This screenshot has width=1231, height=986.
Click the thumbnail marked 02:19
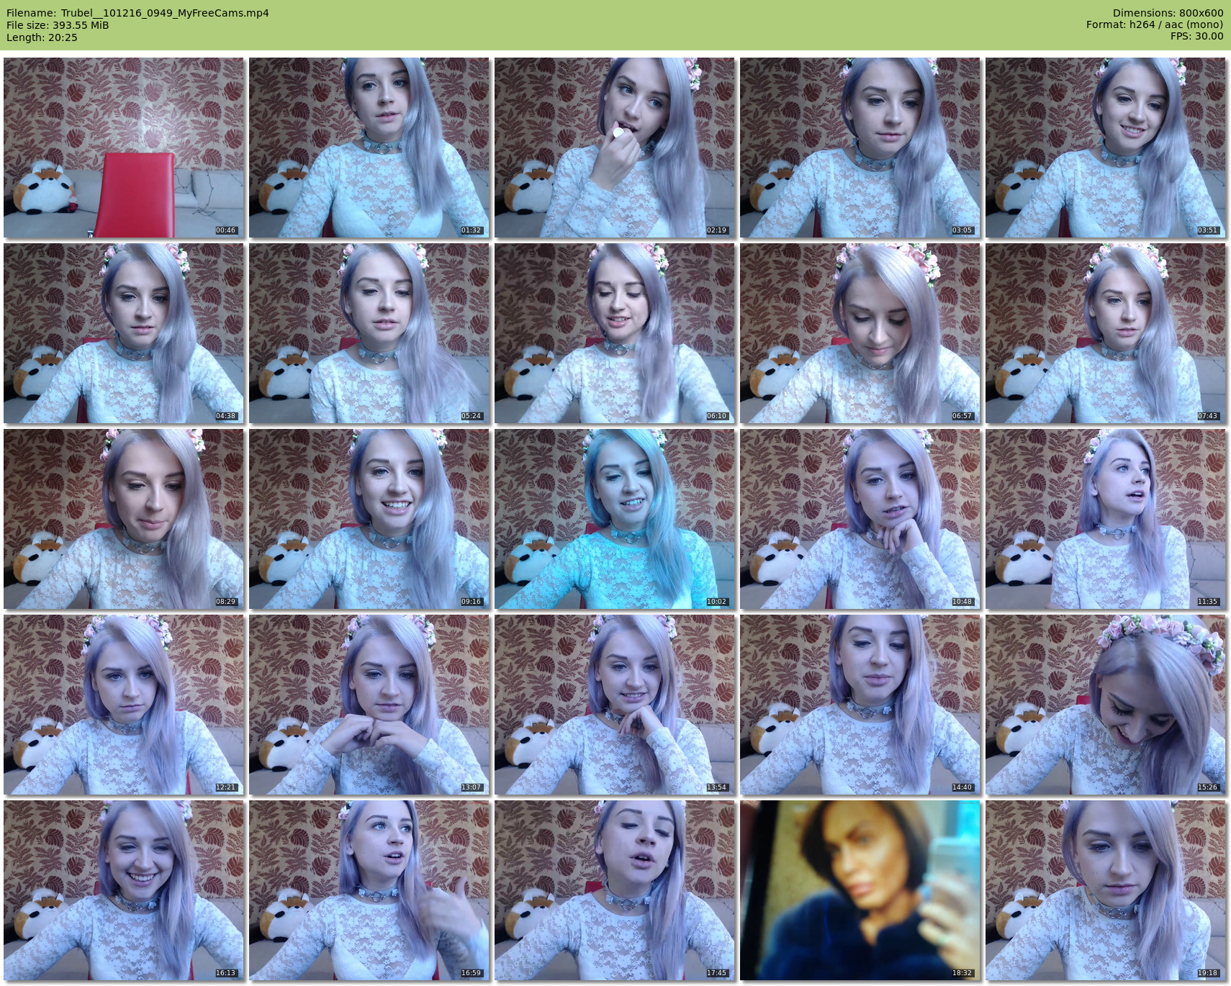click(615, 148)
